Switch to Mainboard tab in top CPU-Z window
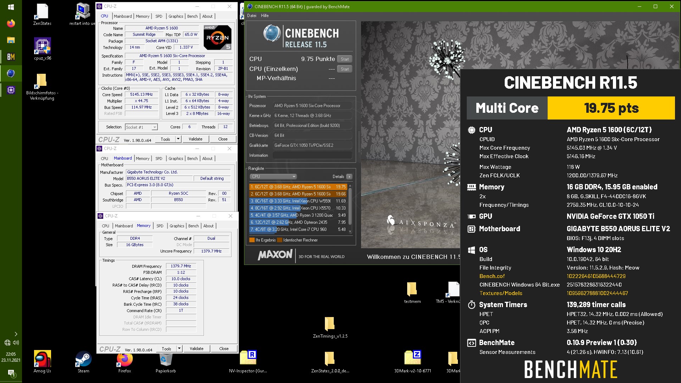The width and height of the screenshot is (681, 383). [x=123, y=16]
